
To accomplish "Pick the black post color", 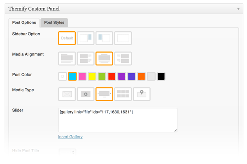I will click(161, 76).
